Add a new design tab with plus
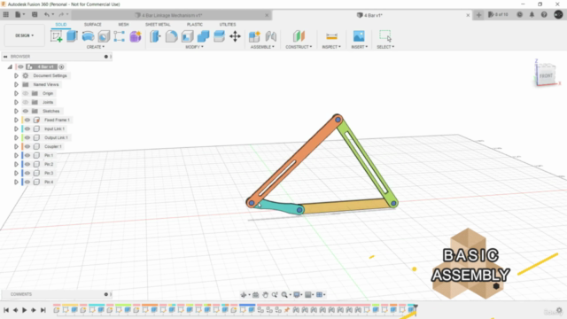Screen dimensions: 567x319 tap(478, 15)
